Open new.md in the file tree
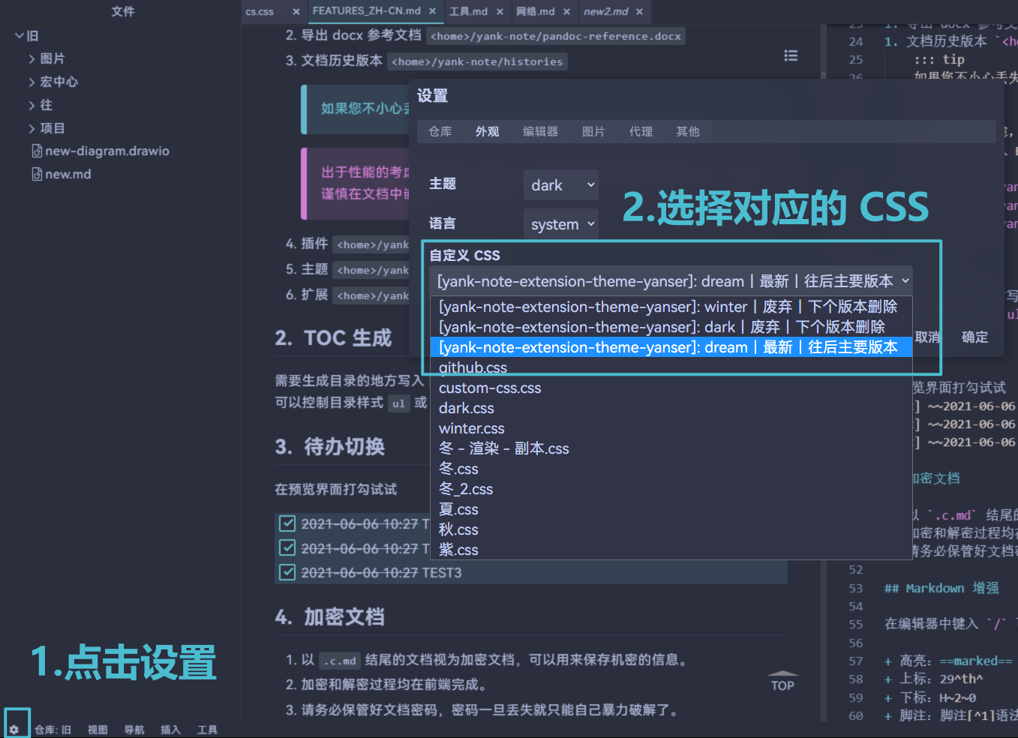 tap(68, 174)
